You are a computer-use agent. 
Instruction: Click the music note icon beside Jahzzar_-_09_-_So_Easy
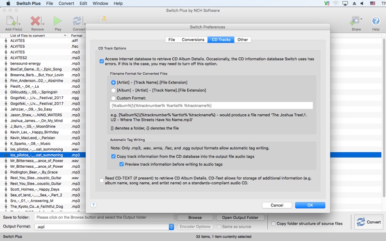click(6, 109)
